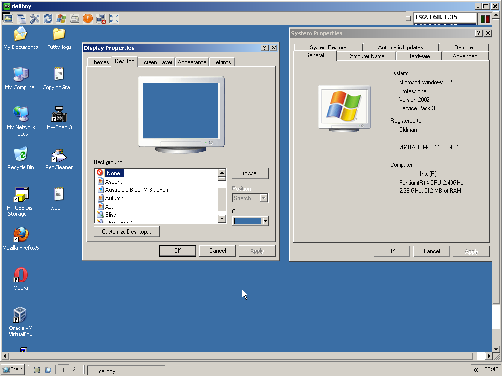502x376 pixels.
Task: Switch to virtual desktop 2
Action: 75,370
